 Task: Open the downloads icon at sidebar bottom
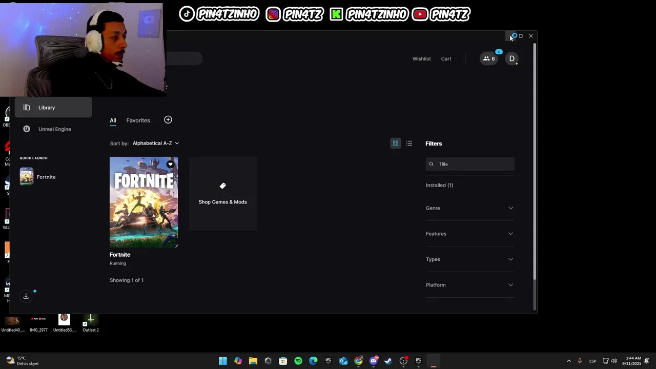click(x=26, y=296)
